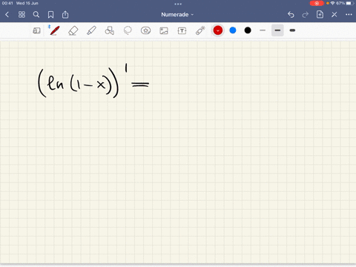This screenshot has height=267, width=356.
Task: Select the Highlighter tool
Action: click(x=91, y=30)
